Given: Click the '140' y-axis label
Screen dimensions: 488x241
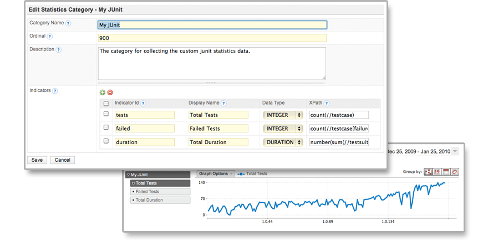Looking at the screenshot, I should point(201,182).
